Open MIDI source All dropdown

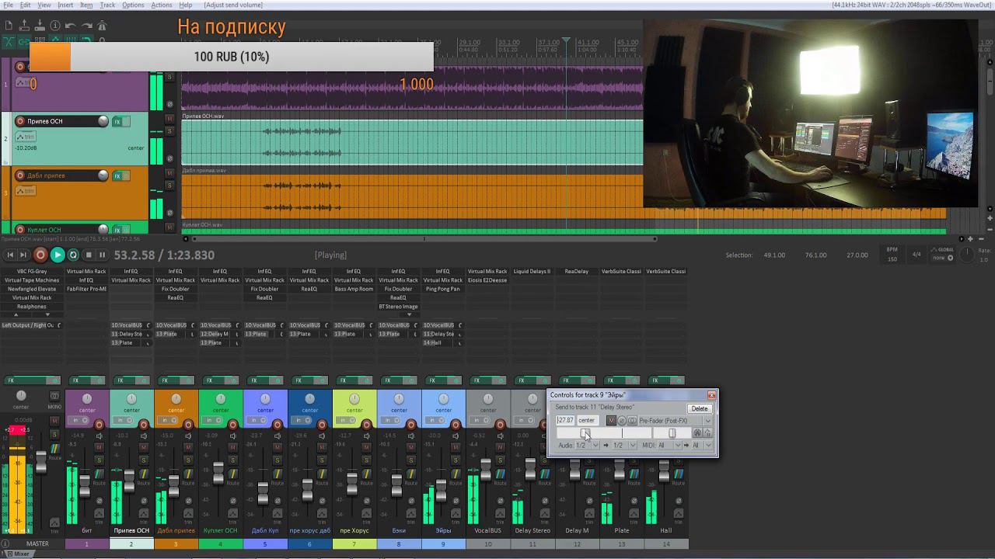pos(669,446)
